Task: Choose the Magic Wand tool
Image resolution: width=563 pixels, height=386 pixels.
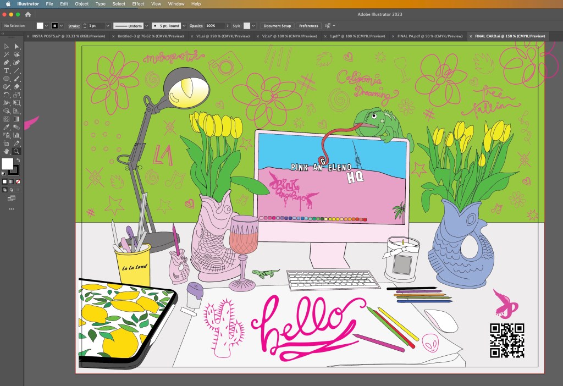Action: [7, 55]
